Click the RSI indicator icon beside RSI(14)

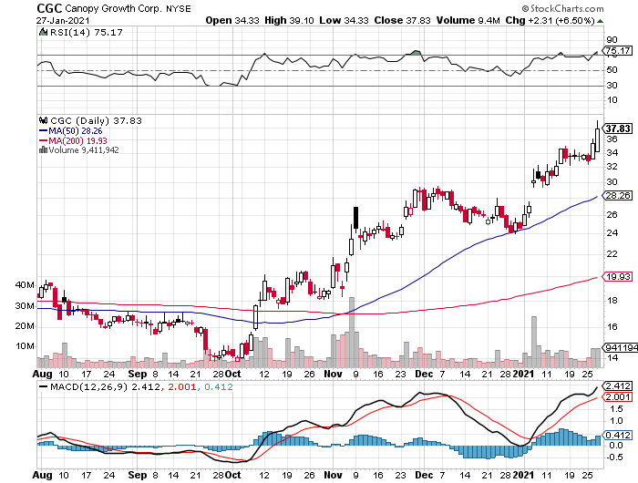(43, 32)
